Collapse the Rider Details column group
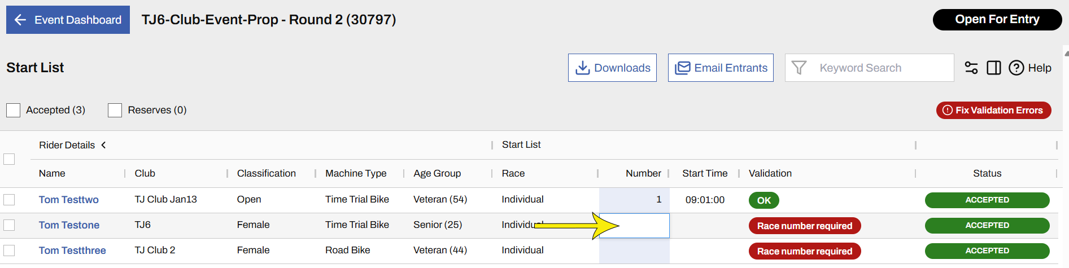1069x268 pixels. point(103,145)
